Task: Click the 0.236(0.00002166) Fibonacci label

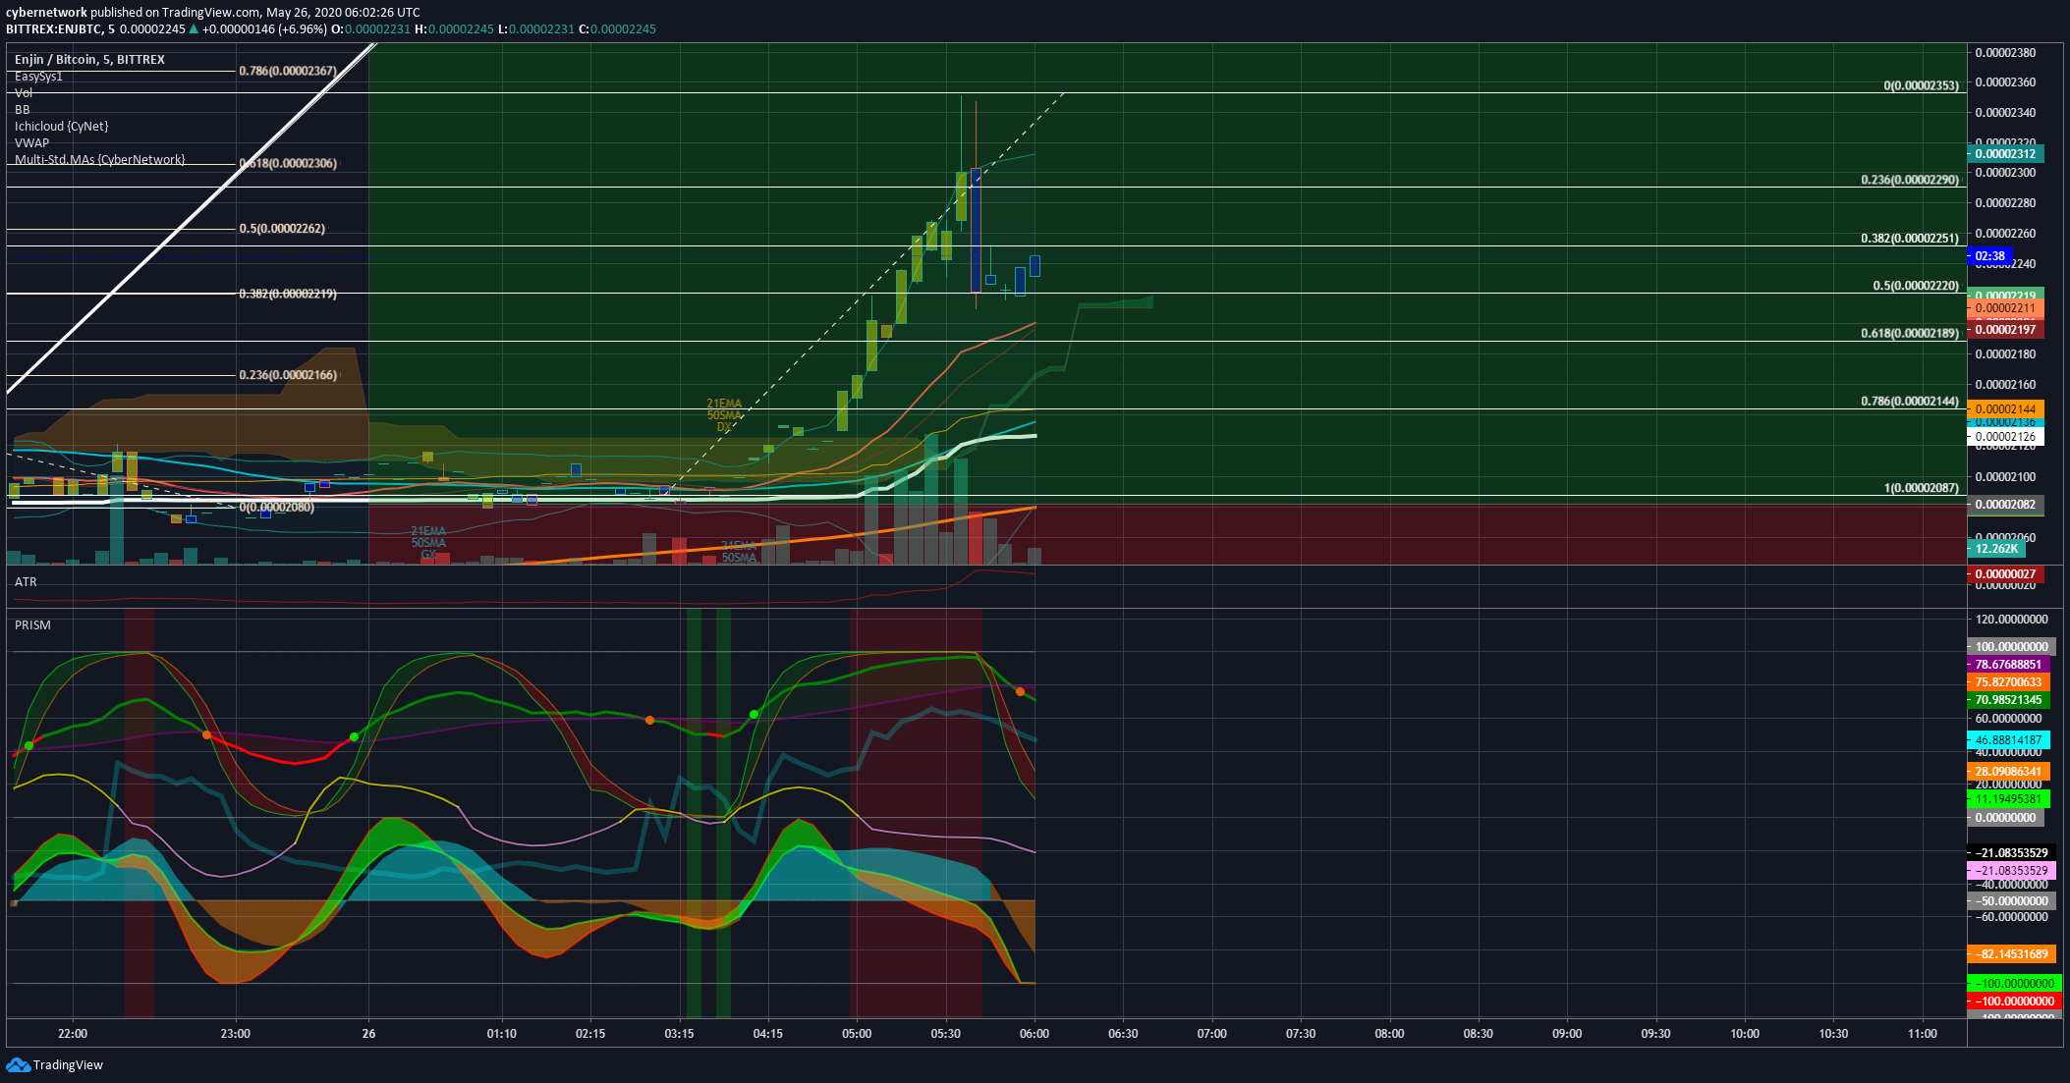Action: pos(288,375)
